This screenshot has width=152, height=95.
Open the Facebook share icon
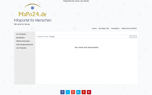pyautogui.click(x=62, y=92)
